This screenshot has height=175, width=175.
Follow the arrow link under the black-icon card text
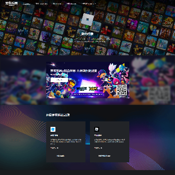(98, 148)
